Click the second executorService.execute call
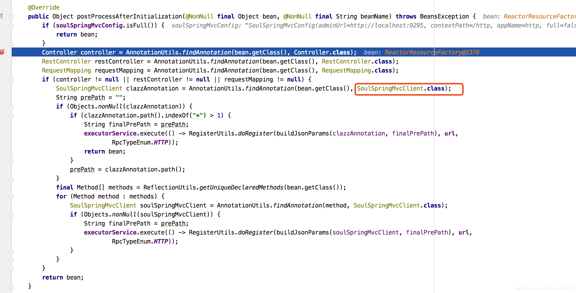 124,232
